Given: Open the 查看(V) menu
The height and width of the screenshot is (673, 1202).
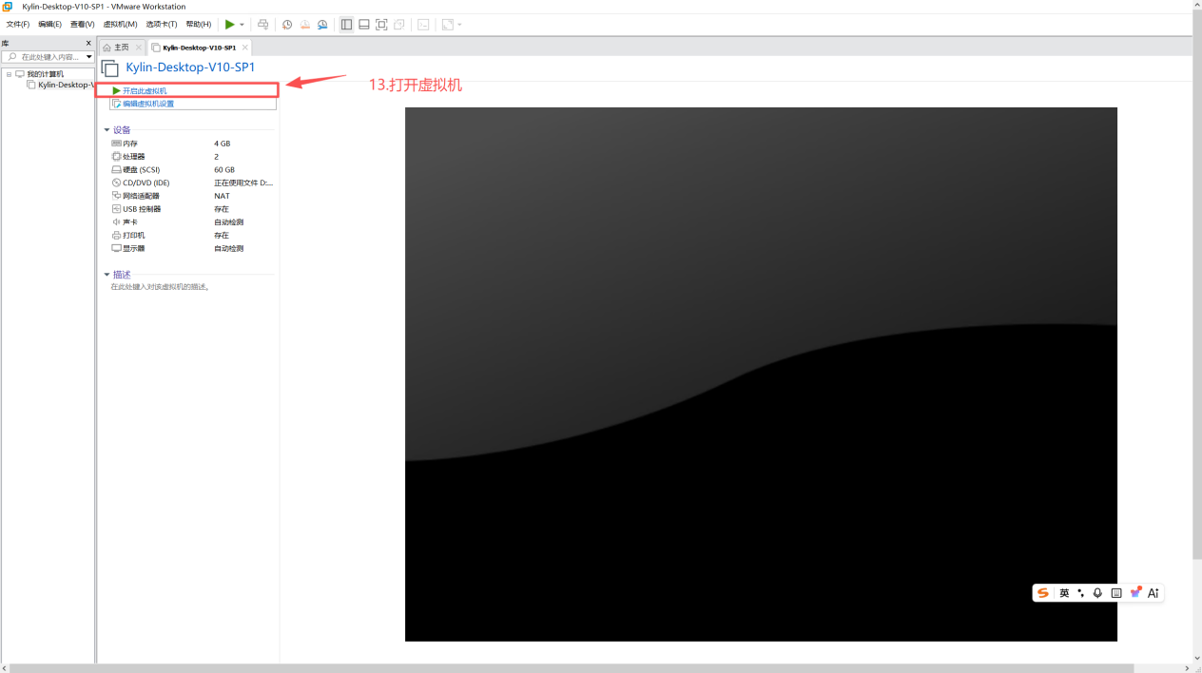Looking at the screenshot, I should (x=82, y=25).
